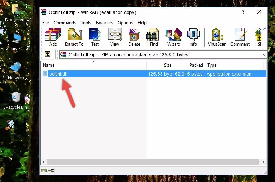Screen dimensions: 275x182
Task: Close the WinRAR window
Action: tap(259, 12)
